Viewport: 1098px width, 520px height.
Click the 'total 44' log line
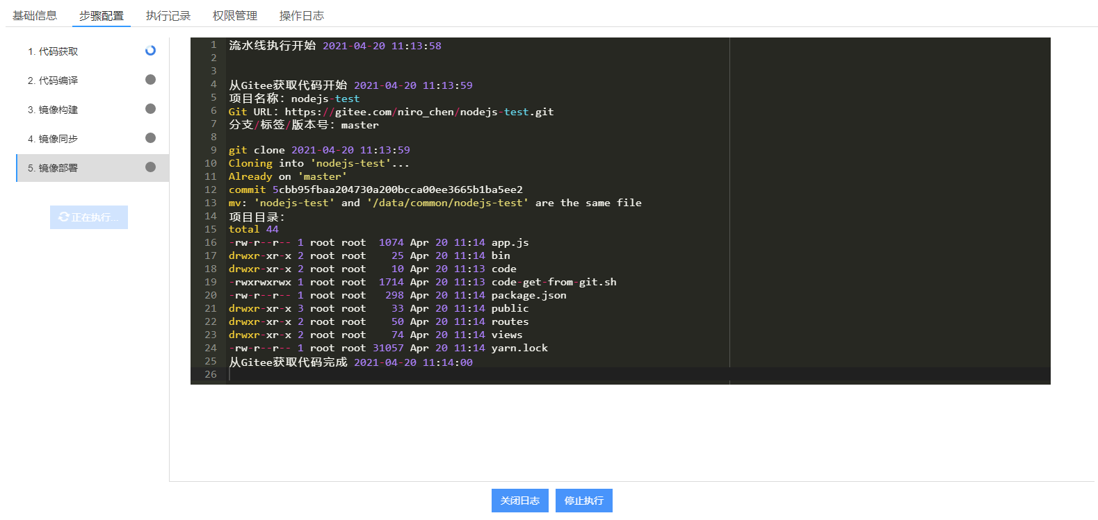(x=254, y=229)
